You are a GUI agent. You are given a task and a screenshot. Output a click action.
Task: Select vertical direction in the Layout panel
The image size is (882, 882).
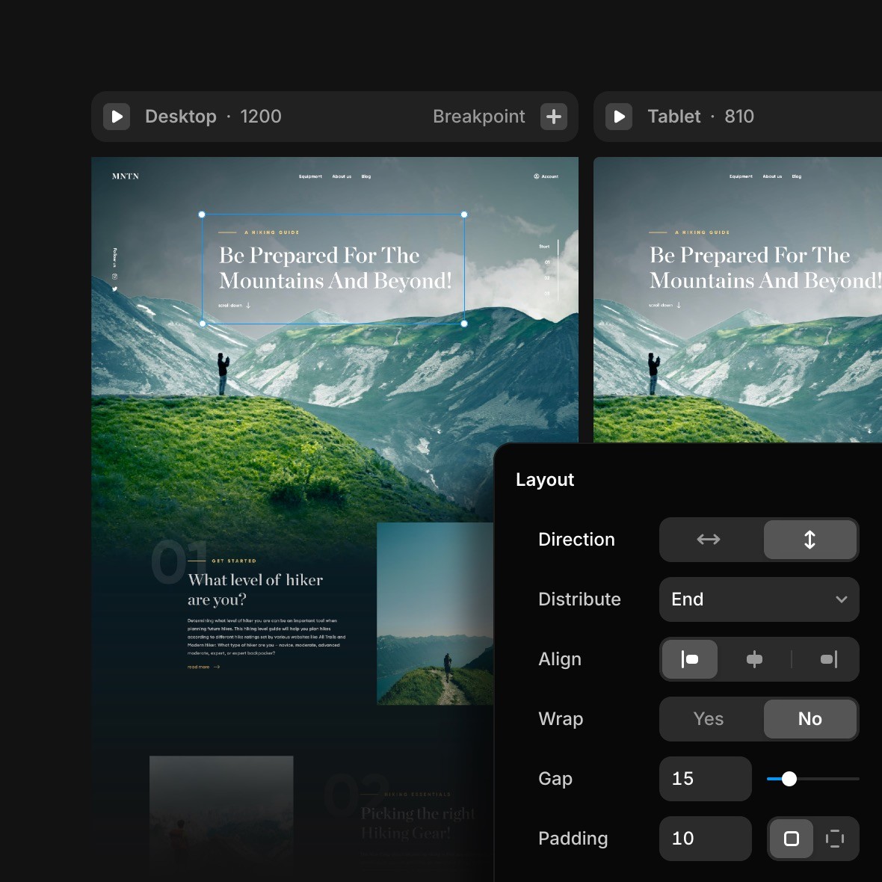point(809,540)
